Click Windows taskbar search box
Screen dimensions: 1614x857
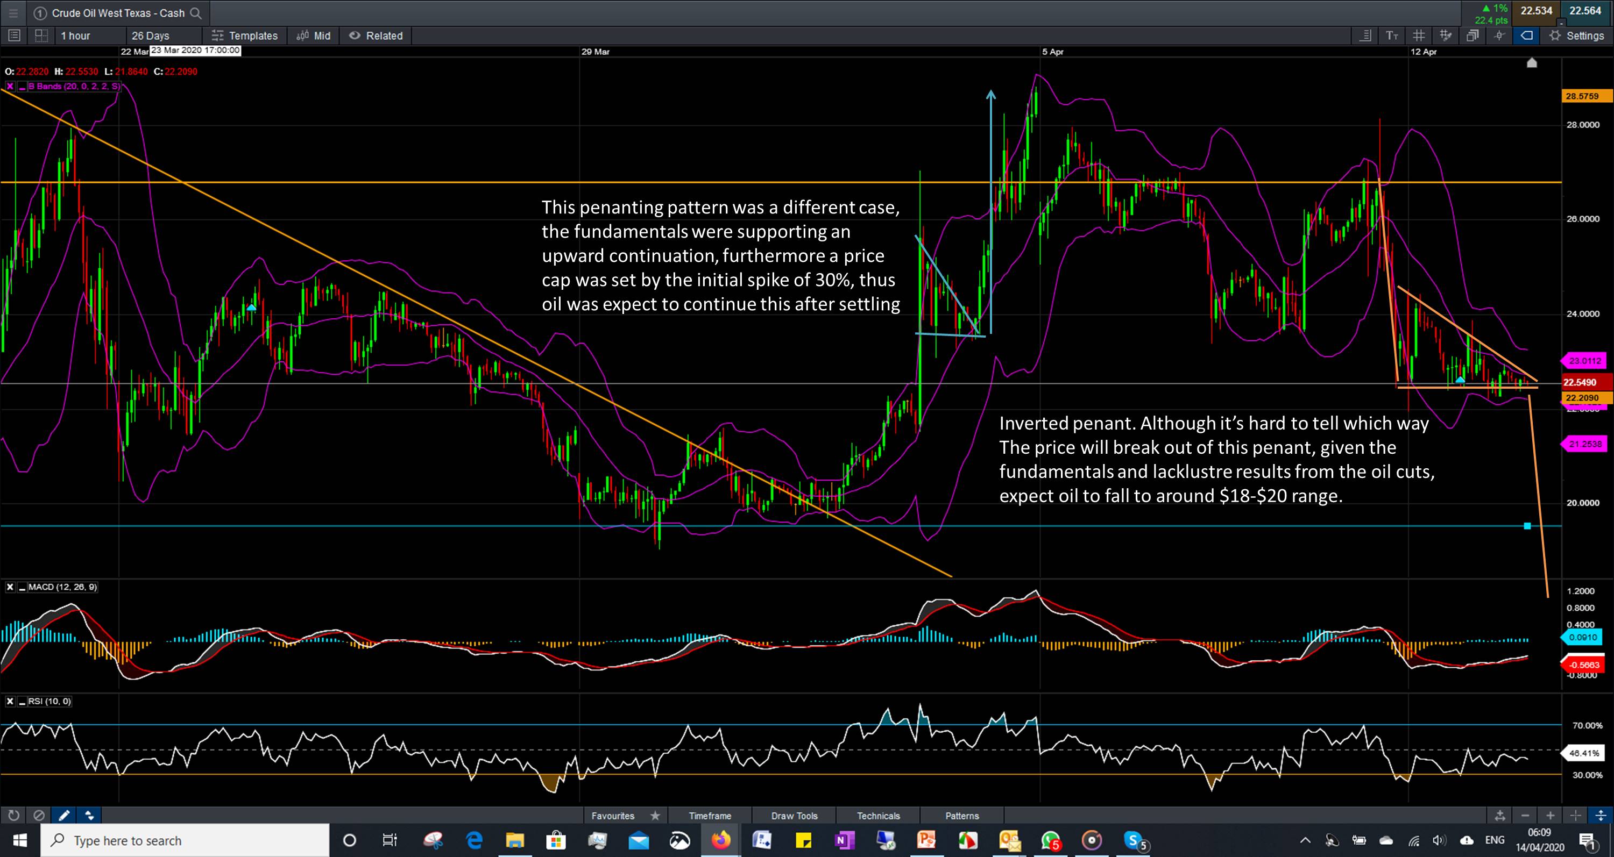click(185, 840)
